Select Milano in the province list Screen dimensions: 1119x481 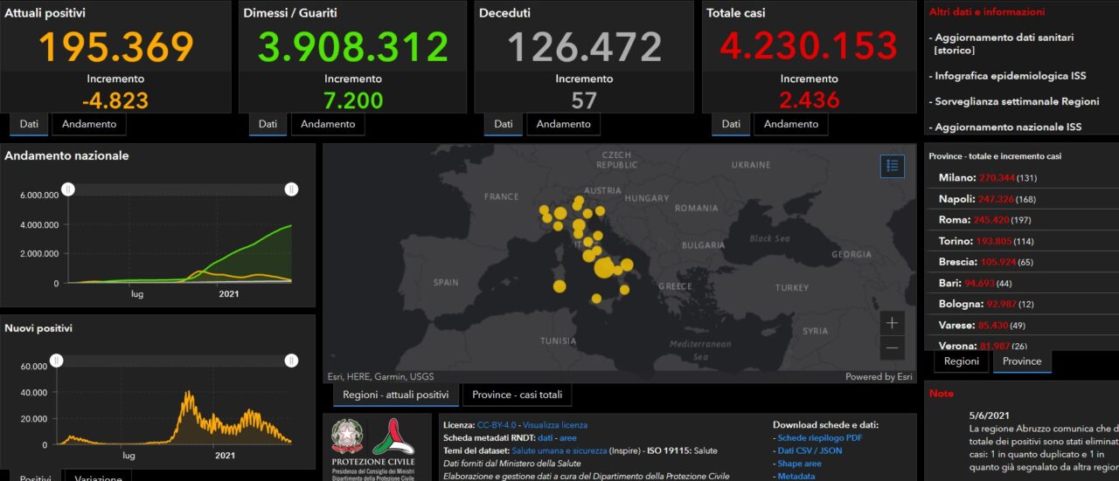[957, 178]
